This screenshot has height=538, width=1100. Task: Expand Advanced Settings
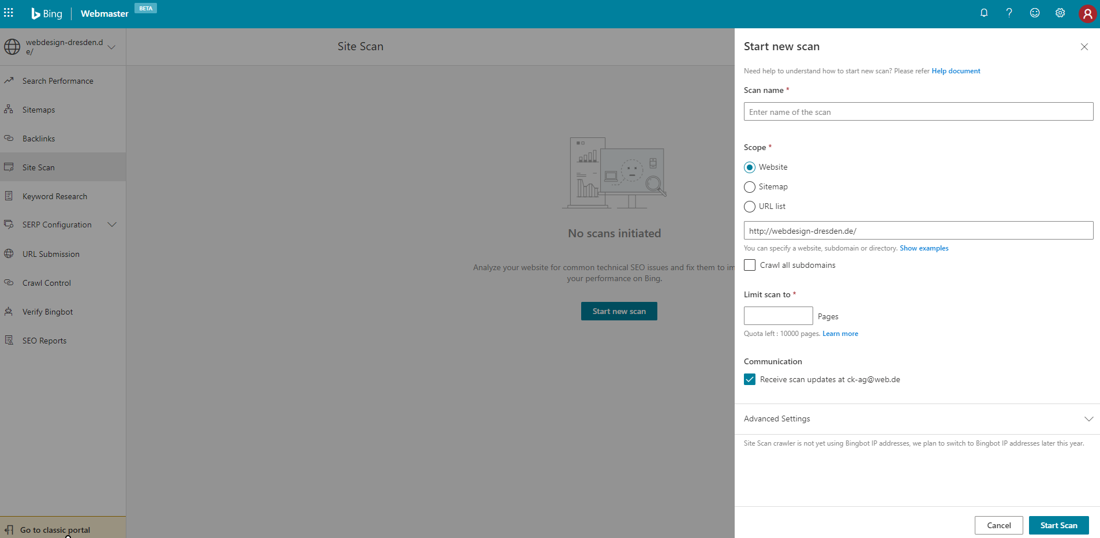(1088, 419)
